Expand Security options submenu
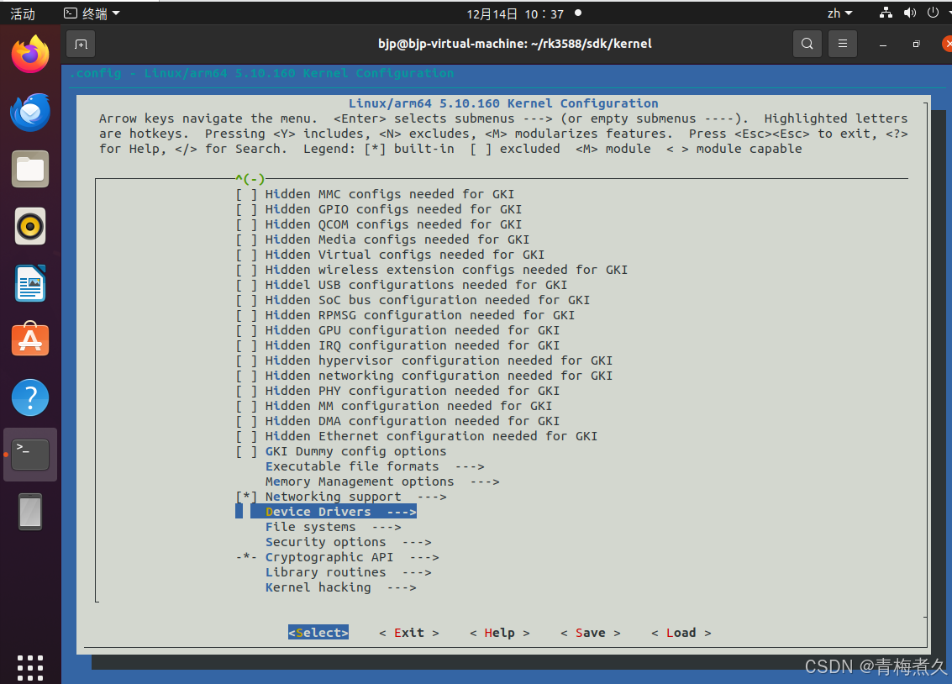Viewport: 952px width, 684px height. coord(349,543)
